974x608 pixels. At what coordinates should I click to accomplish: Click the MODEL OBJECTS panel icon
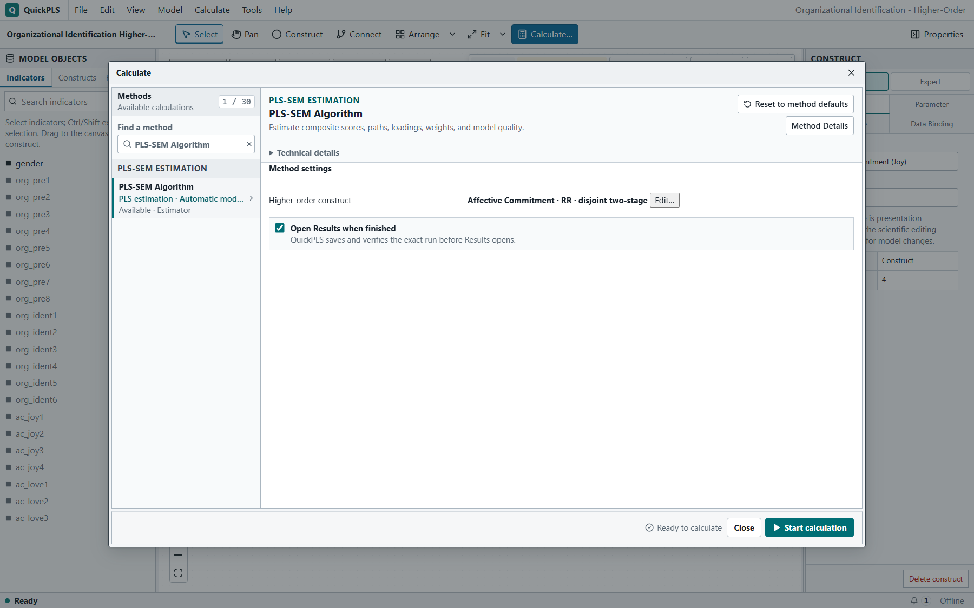[x=10, y=58]
